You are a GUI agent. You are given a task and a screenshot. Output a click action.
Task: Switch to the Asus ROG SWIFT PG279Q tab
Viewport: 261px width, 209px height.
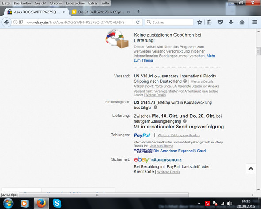point(36,12)
